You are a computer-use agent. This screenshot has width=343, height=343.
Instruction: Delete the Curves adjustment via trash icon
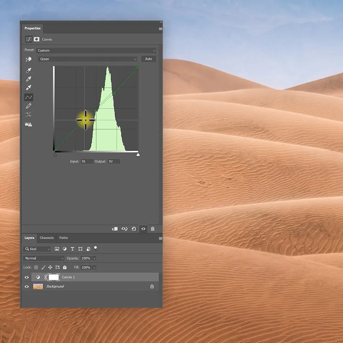[x=153, y=229]
